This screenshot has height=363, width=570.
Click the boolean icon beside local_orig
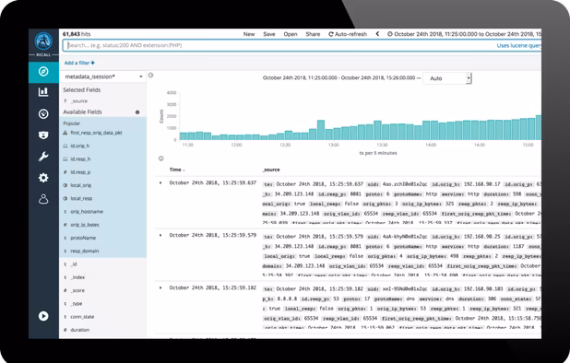[x=65, y=185]
